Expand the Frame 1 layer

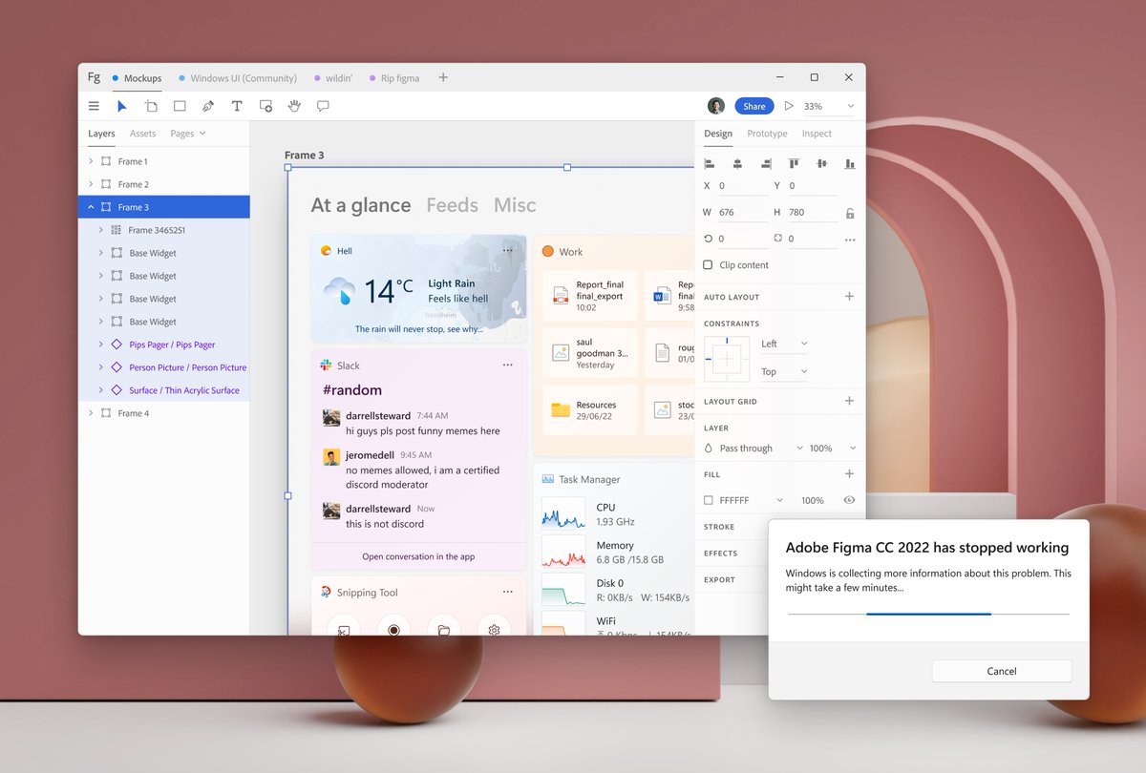coord(91,161)
